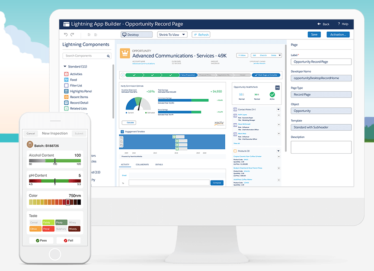Toggle the Peaty taste option

(x=61, y=223)
